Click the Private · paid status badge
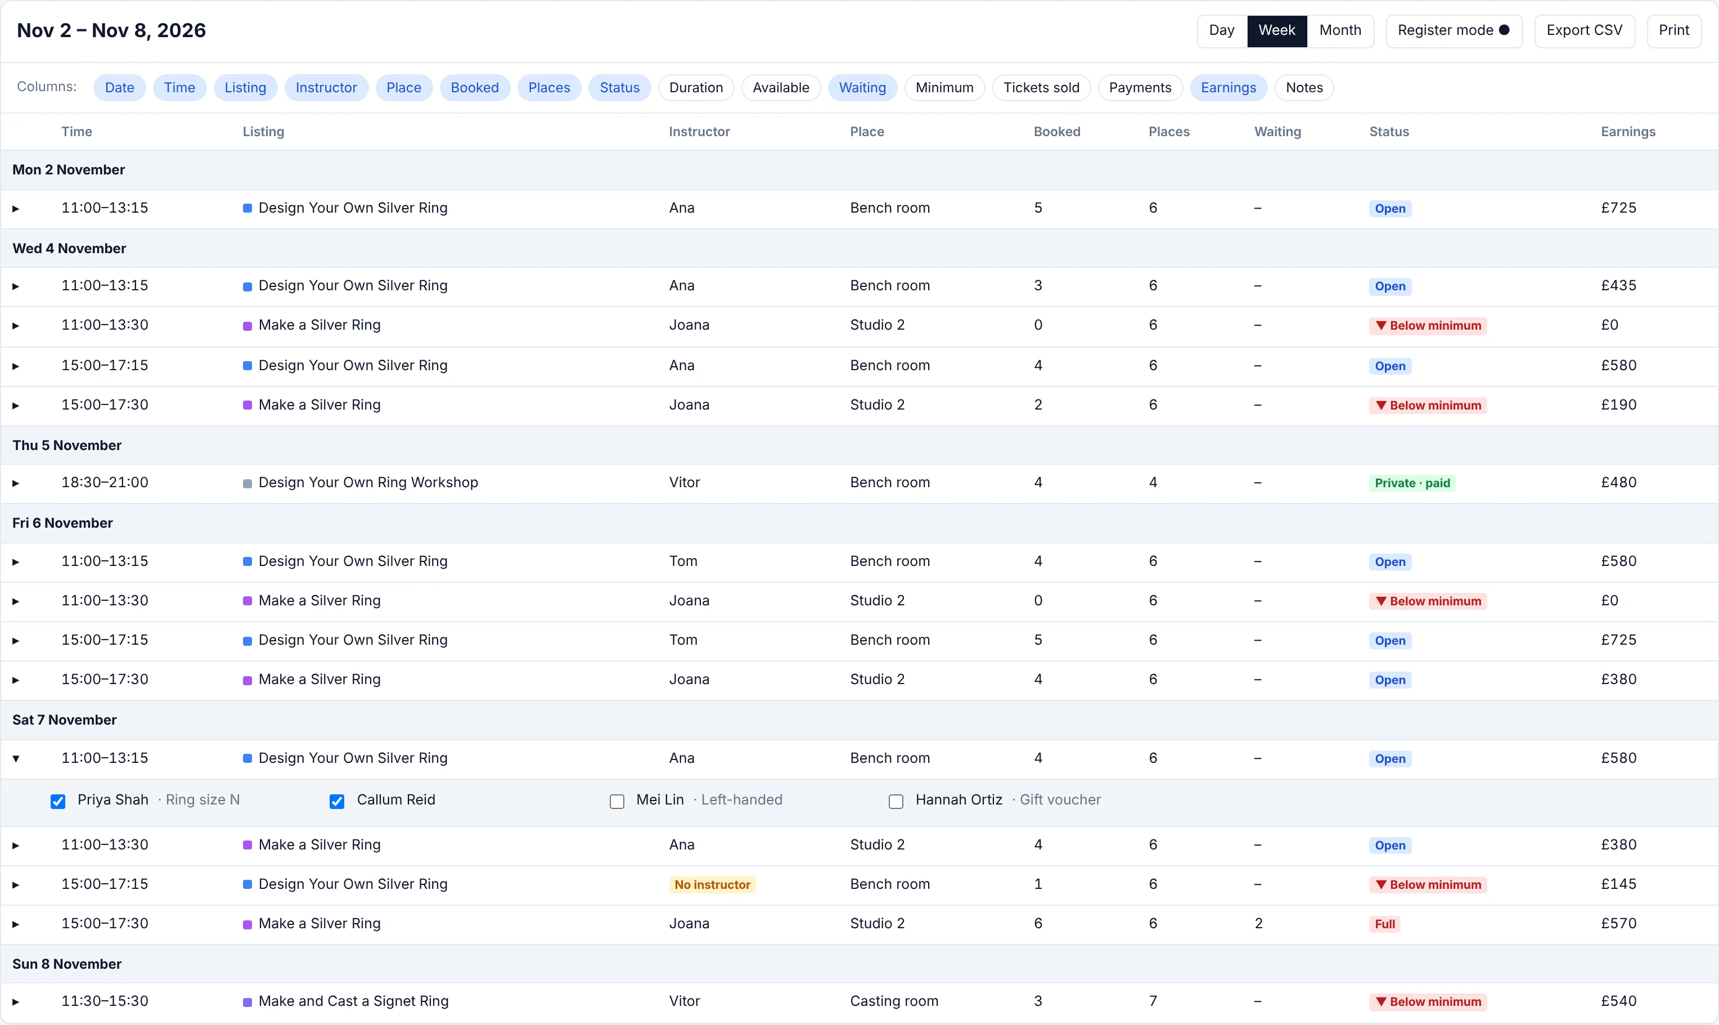1719x1025 pixels. pos(1412,483)
